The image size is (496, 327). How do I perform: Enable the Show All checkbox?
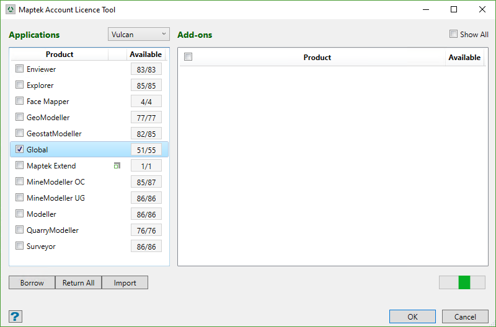[453, 34]
